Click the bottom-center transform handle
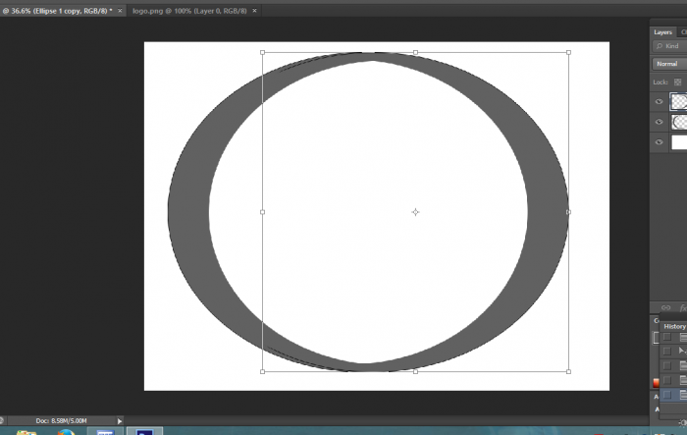The image size is (687, 435). 415,372
